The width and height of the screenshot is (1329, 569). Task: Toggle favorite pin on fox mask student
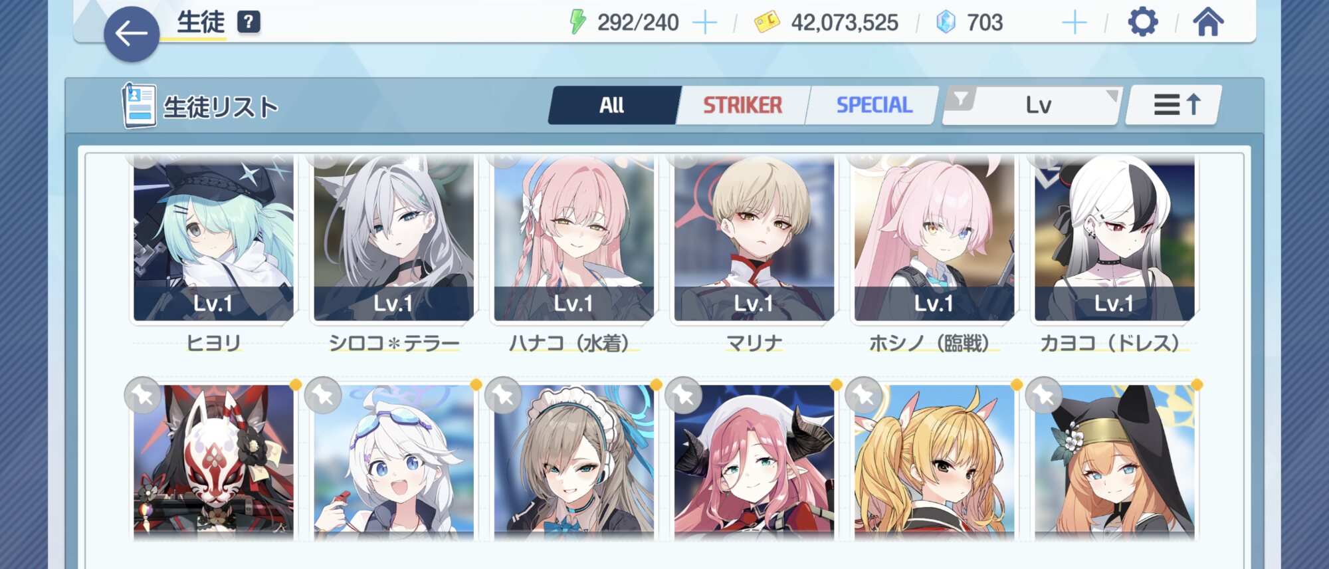click(143, 396)
